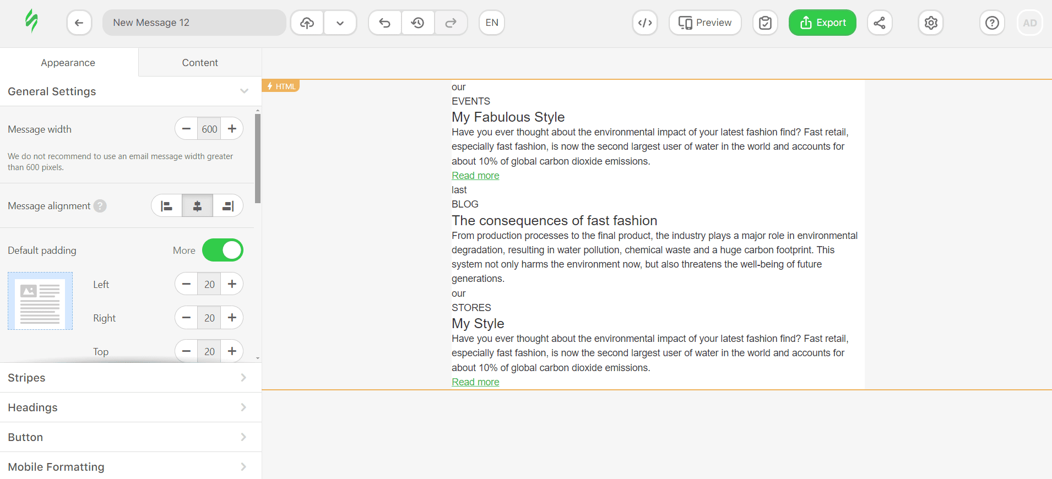Click the Stripo green logo icon

tap(32, 21)
